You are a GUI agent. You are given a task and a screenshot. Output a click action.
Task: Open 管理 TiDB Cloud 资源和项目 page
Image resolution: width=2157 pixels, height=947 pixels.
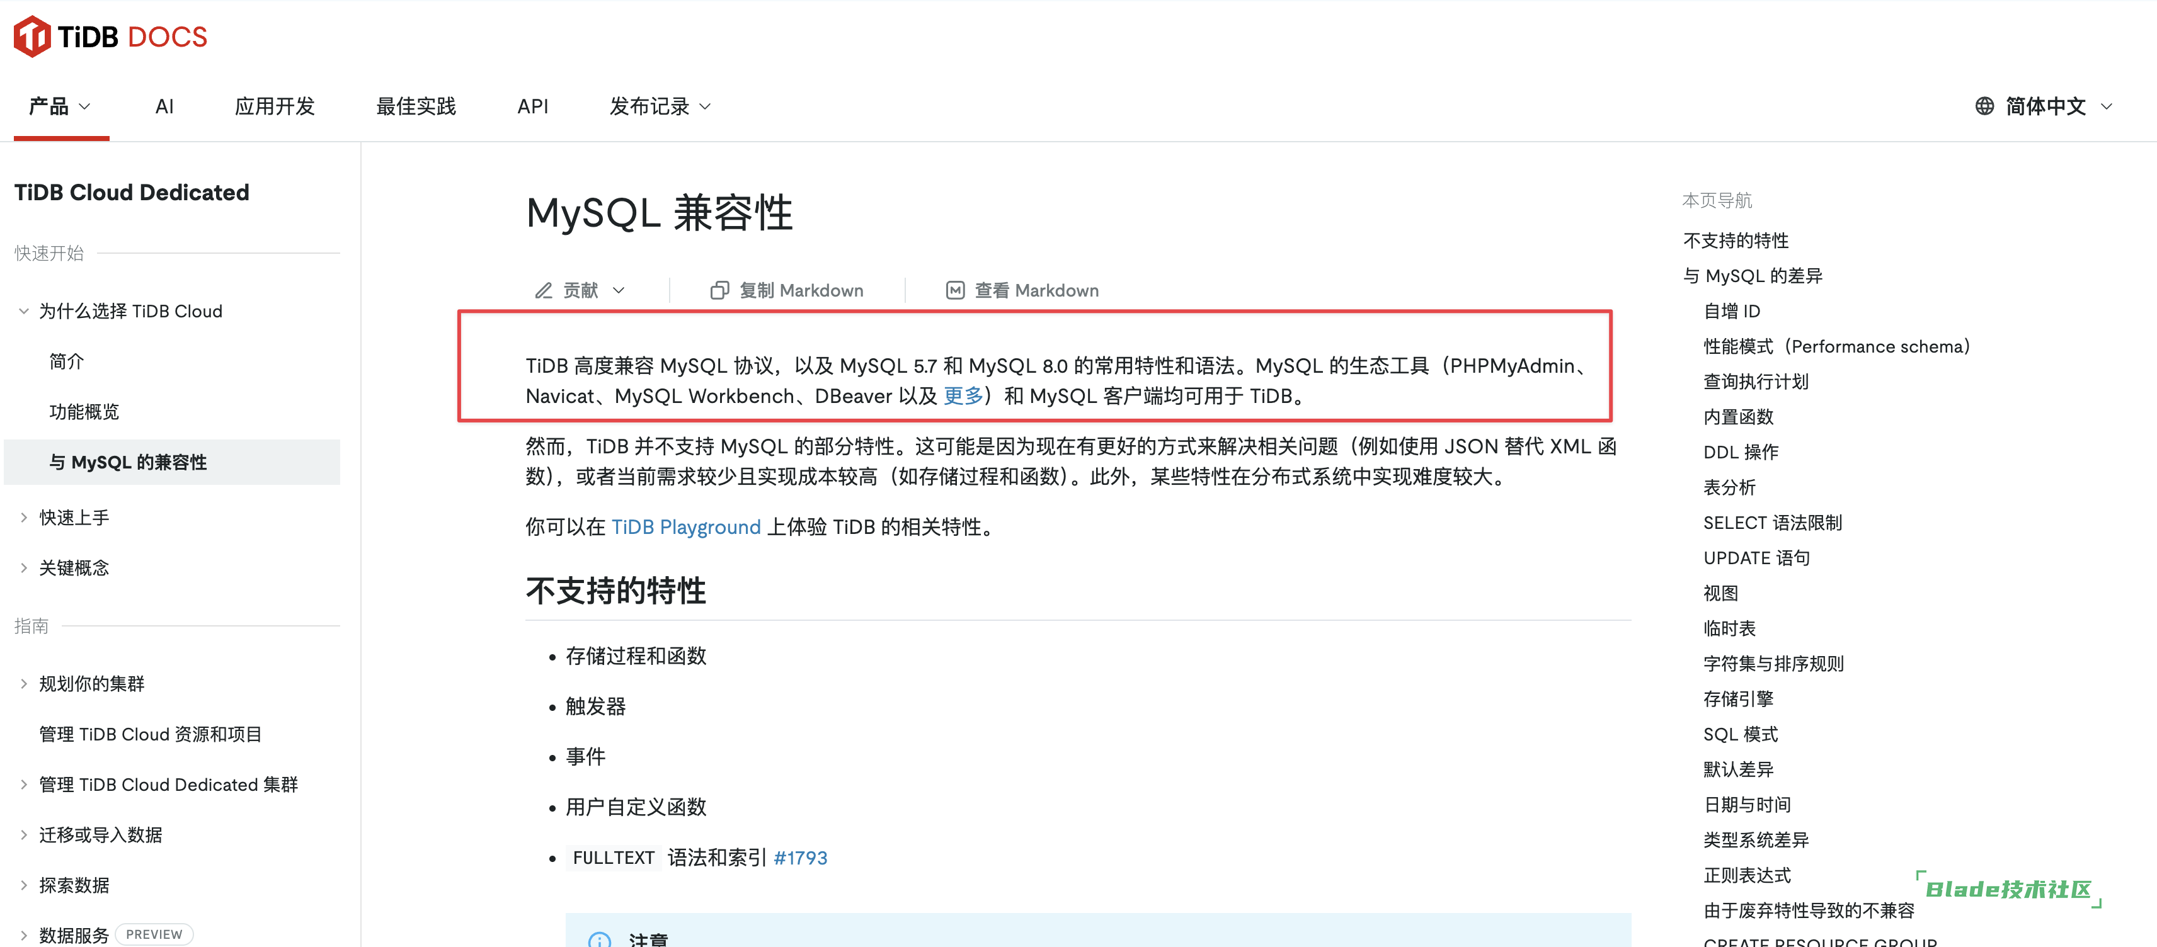[151, 735]
